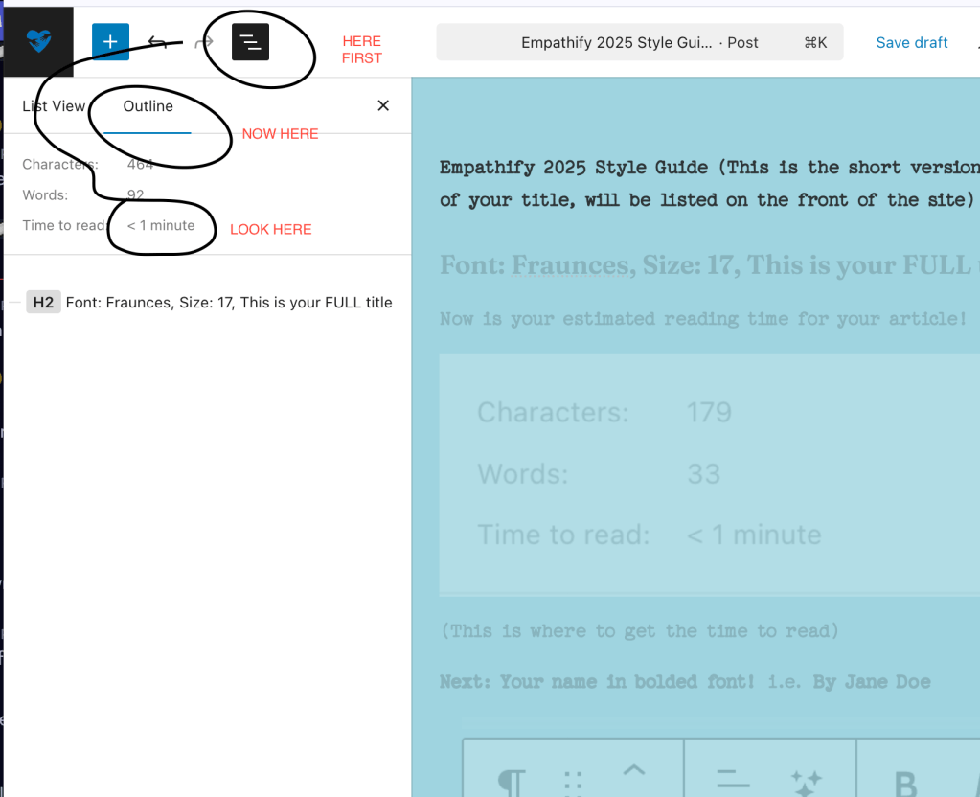Click the reading-time stats image block
The height and width of the screenshot is (797, 980).
tap(709, 474)
